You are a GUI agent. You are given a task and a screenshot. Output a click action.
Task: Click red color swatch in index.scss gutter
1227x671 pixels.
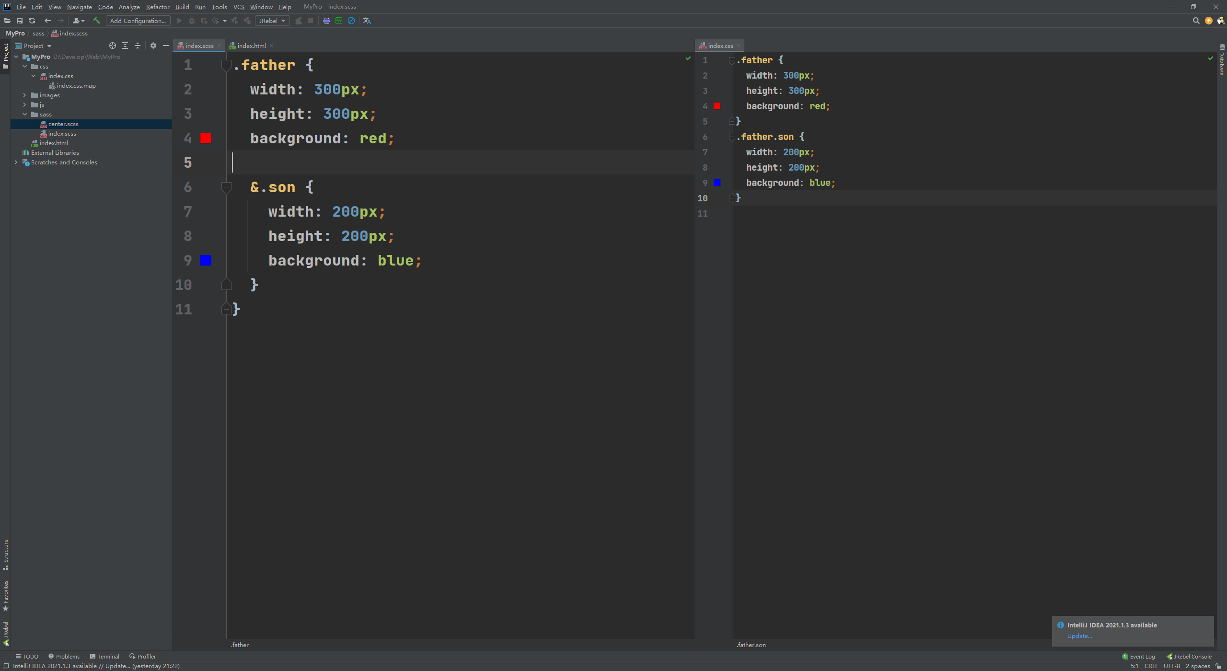[206, 139]
